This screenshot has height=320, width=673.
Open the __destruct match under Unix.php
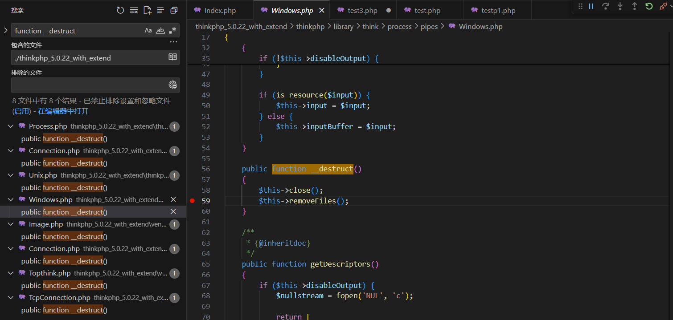(x=64, y=188)
